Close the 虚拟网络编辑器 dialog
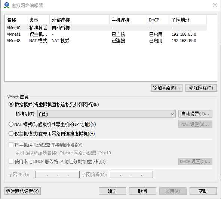Screen dimensions: 221x199 (215, 5)
